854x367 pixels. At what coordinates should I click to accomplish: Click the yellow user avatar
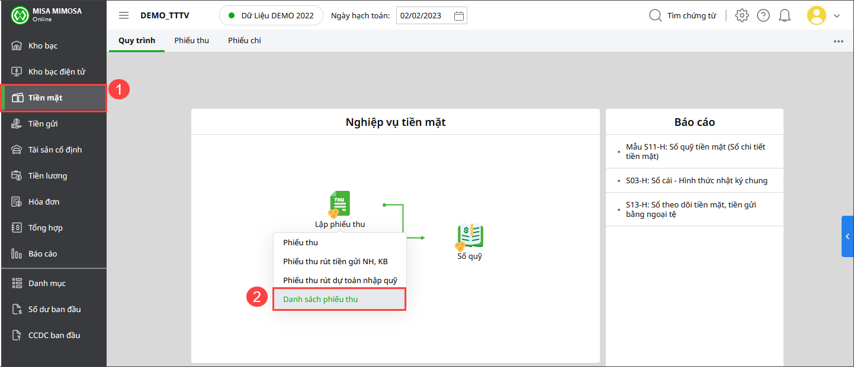[x=817, y=15]
